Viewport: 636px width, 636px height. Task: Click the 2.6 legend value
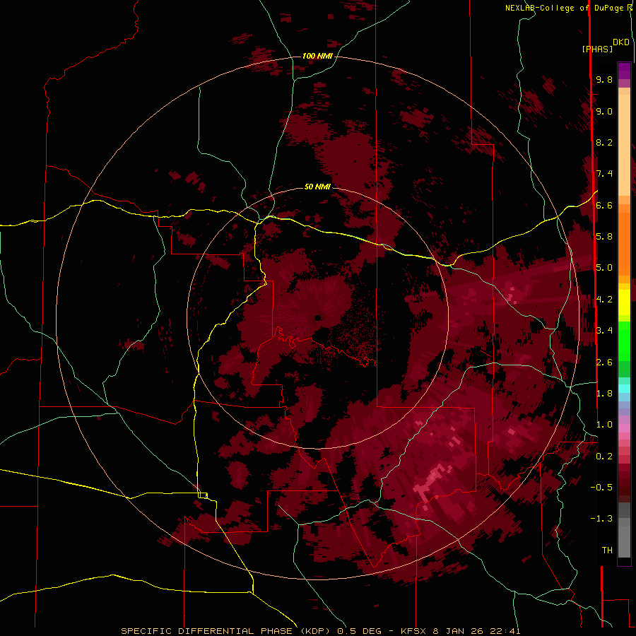tap(604, 363)
